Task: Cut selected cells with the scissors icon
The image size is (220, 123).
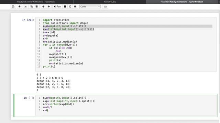Action: click(x=26, y=6)
